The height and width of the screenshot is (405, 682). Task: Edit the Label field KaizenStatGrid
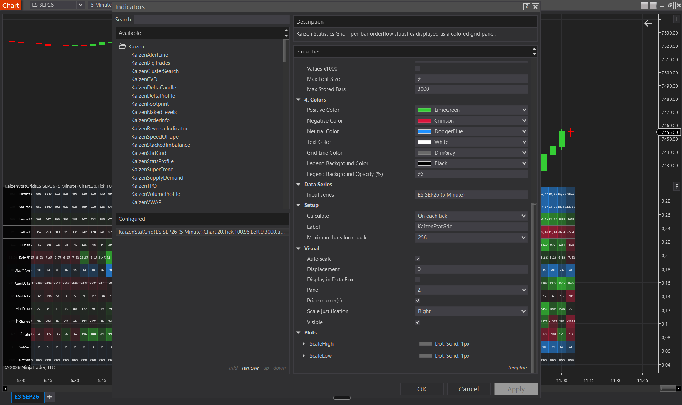pyautogui.click(x=471, y=227)
